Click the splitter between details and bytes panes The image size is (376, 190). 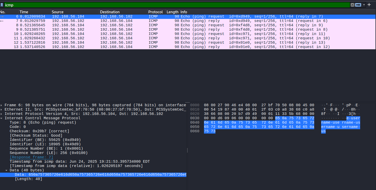[187, 150]
